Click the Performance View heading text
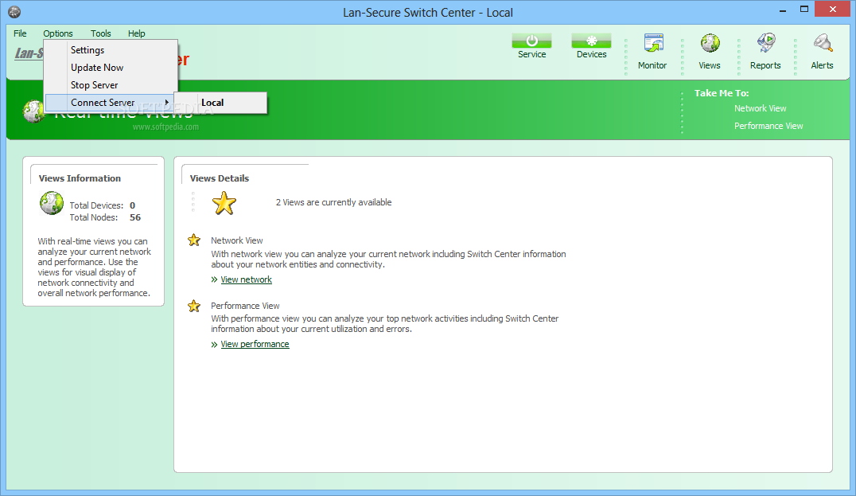 pyautogui.click(x=245, y=306)
